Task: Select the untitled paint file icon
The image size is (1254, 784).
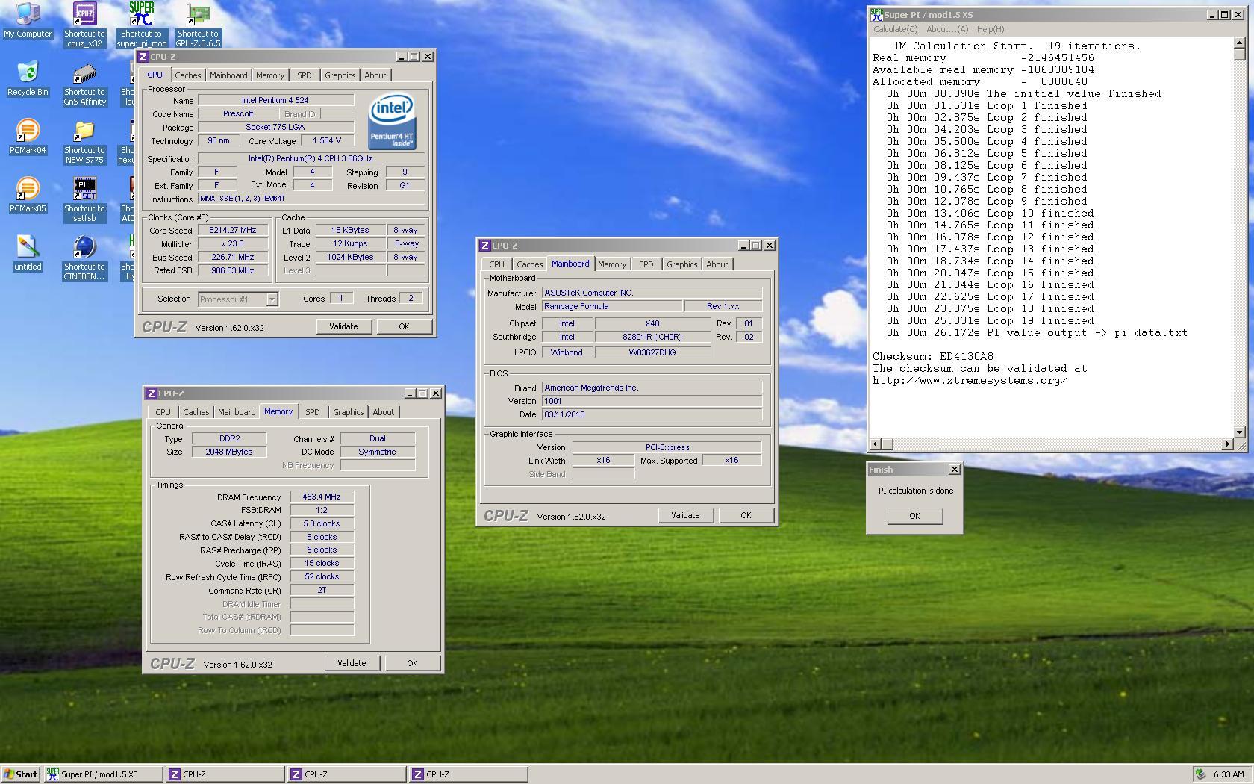Action: (28, 253)
